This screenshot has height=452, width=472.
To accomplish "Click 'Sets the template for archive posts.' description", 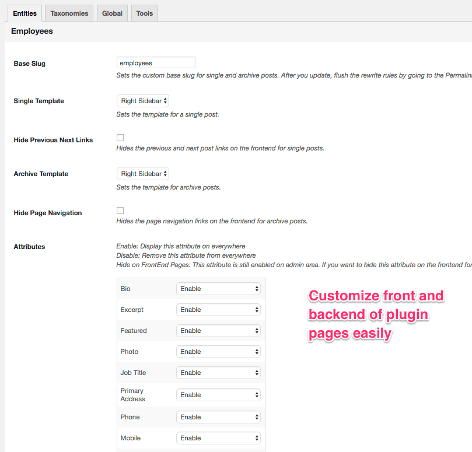I will point(169,187).
